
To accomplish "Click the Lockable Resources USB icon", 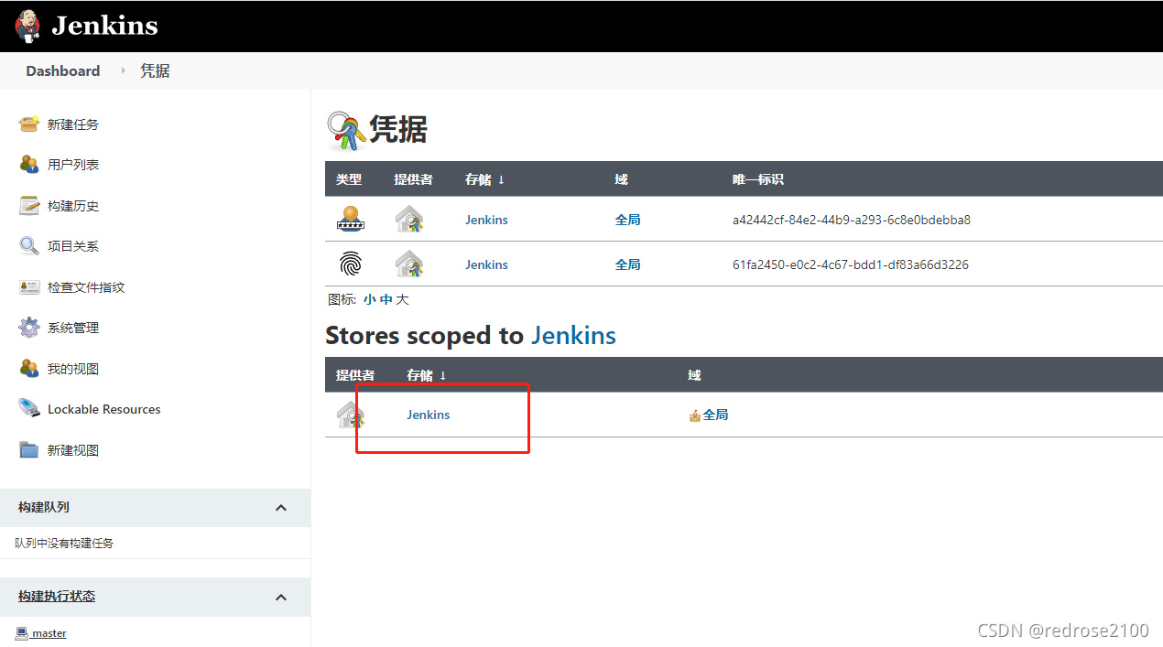I will pyautogui.click(x=29, y=409).
